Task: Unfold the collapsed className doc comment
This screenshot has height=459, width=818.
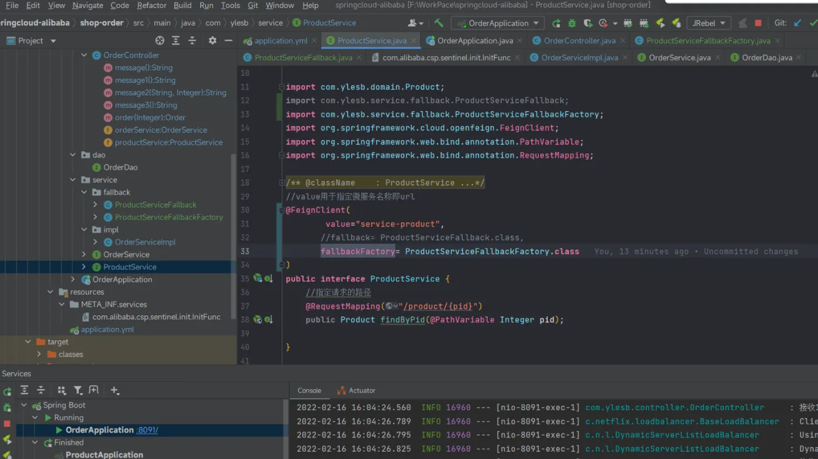Action: 282,183
